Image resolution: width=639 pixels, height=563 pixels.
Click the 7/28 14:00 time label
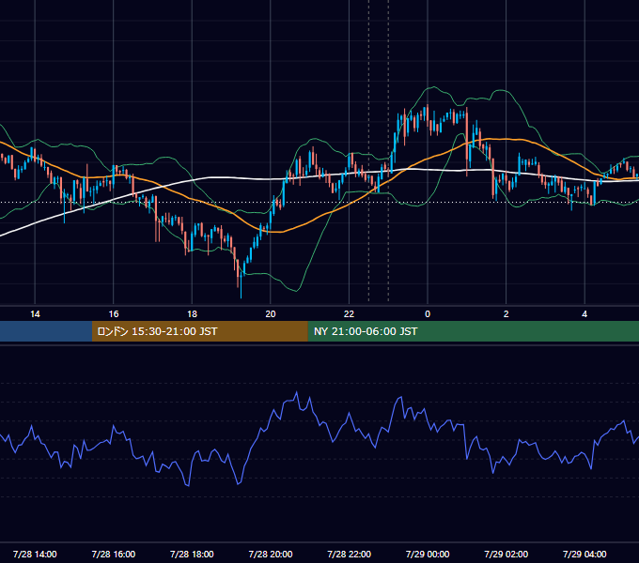pyautogui.click(x=35, y=554)
